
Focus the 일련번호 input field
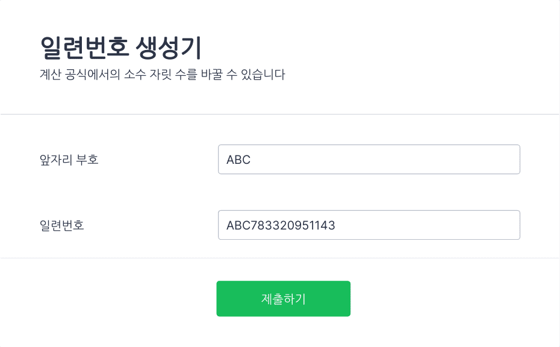pos(369,225)
